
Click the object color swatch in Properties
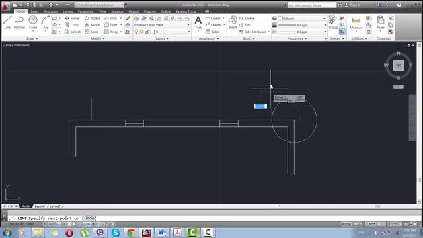point(280,18)
